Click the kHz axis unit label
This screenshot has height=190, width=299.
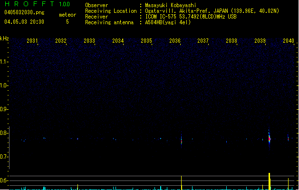coord(4,38)
